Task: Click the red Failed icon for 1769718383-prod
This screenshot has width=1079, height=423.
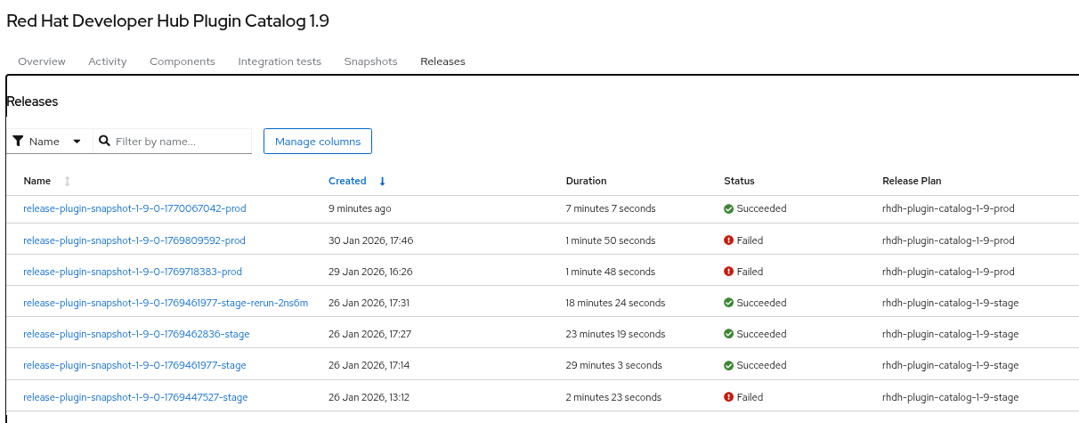Action: [x=728, y=272]
